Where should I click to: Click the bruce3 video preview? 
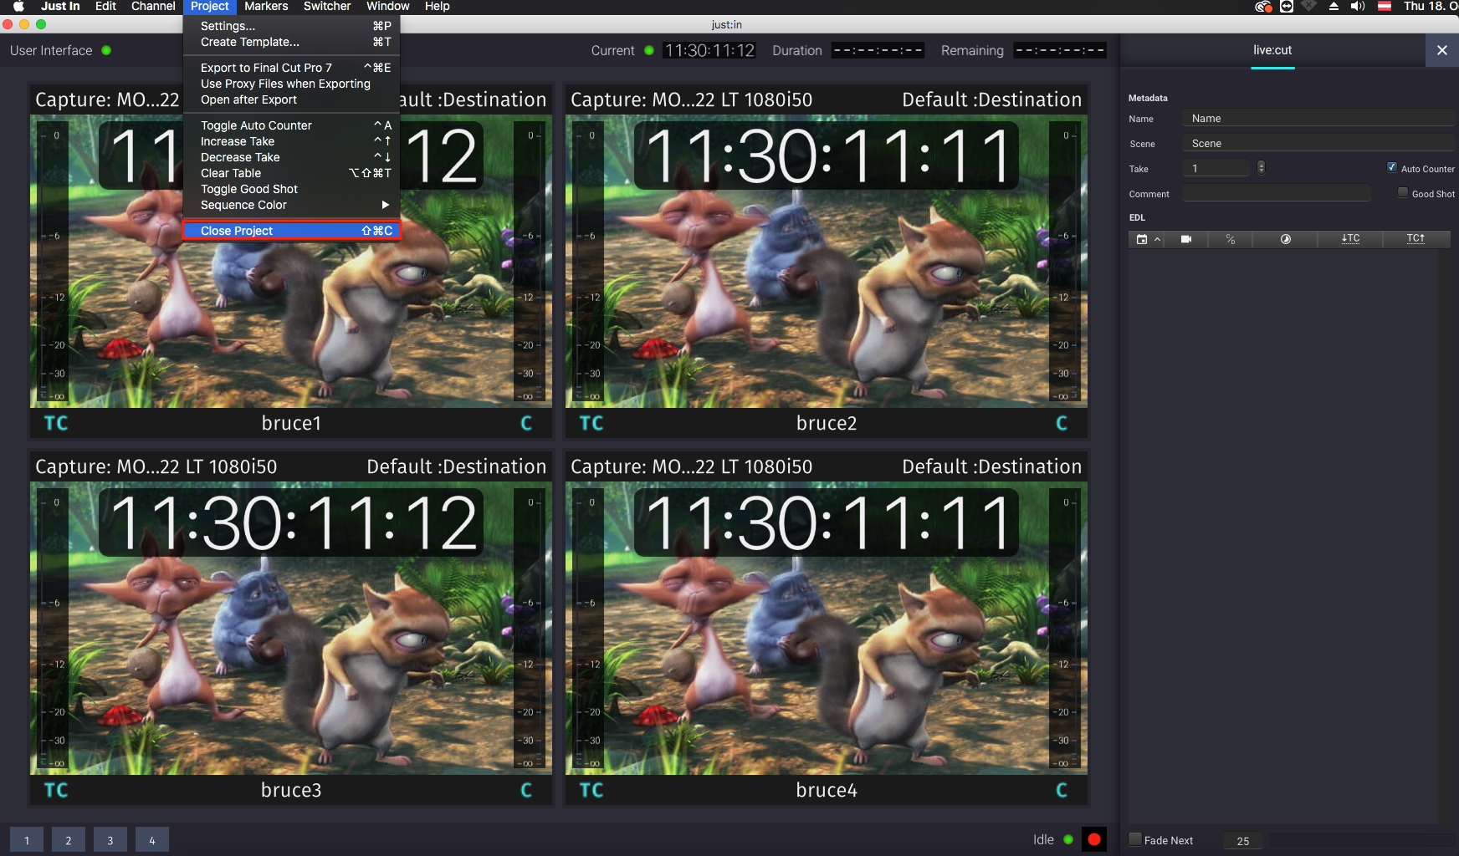pos(291,628)
